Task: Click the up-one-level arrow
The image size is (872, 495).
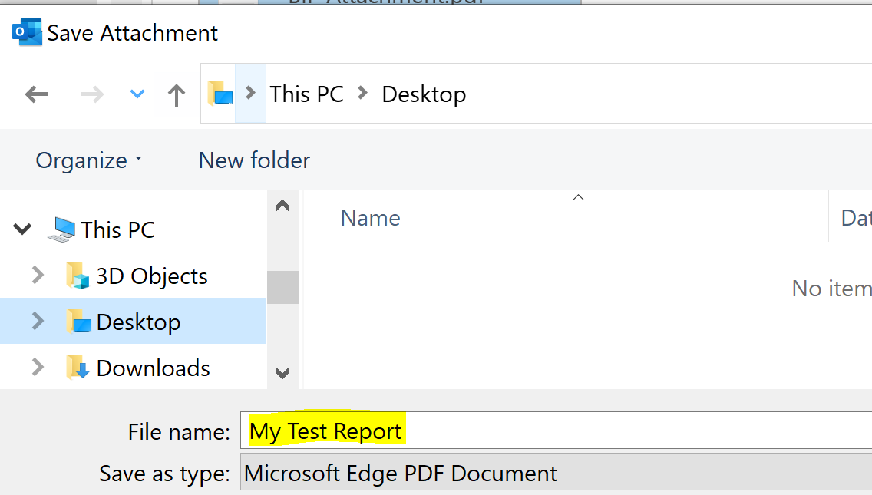Action: click(x=176, y=94)
